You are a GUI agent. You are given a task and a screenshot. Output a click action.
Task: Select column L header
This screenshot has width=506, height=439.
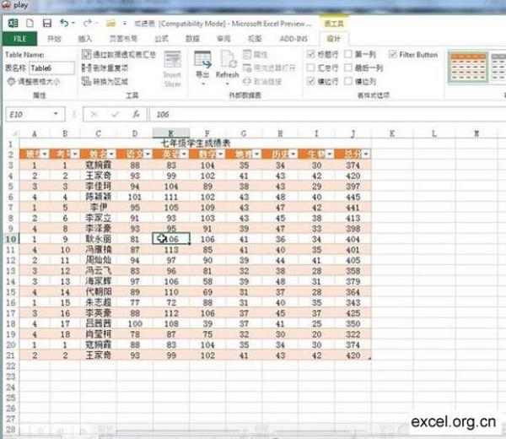pos(433,133)
